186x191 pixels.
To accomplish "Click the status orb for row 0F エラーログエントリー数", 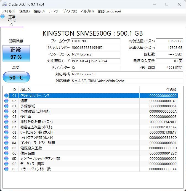I will point(6,169).
